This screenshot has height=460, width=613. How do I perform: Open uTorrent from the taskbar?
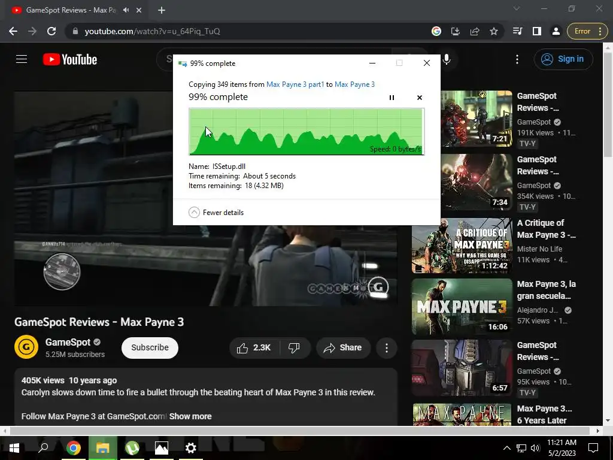[132, 448]
